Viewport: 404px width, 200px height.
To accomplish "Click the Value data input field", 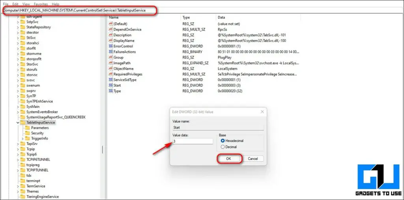I will [193, 141].
